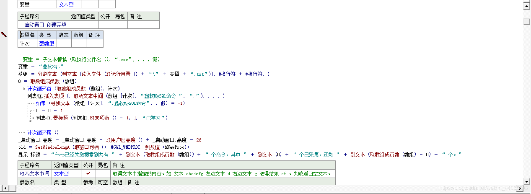Screen dimensions: 531x194
Task: Click the line 0 = 0 - 1
Action: click(x=49, y=111)
